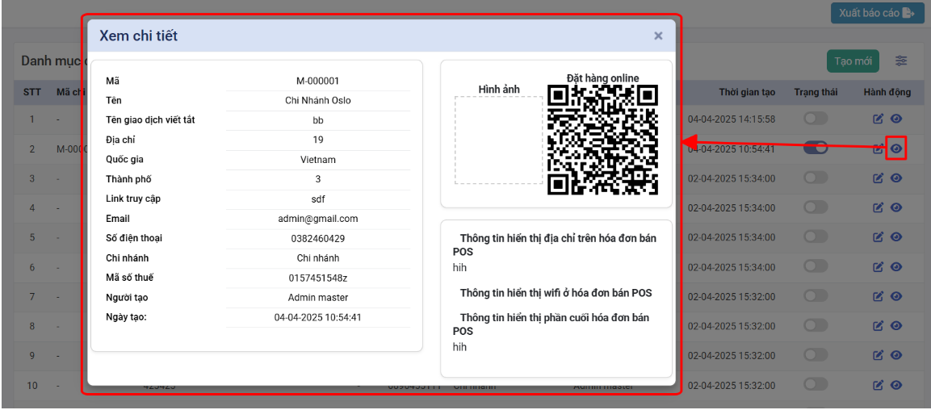View details with eye icon in row 5

(895, 237)
